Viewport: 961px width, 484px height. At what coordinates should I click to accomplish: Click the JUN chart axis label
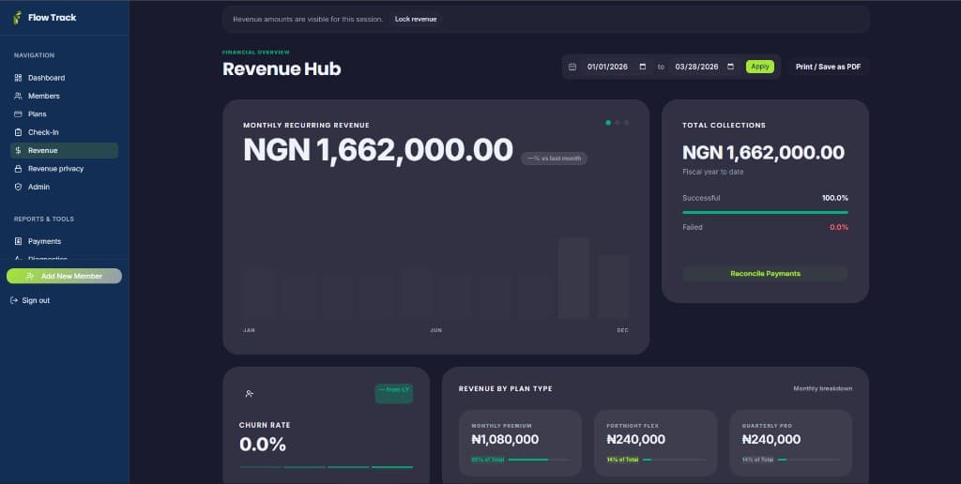tap(435, 330)
